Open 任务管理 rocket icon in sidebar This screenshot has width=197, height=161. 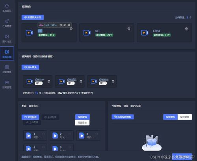pyautogui.click(x=7, y=21)
